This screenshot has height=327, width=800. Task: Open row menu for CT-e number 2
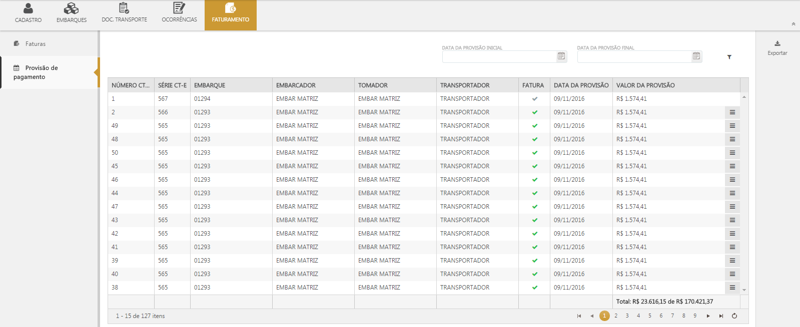coord(732,112)
